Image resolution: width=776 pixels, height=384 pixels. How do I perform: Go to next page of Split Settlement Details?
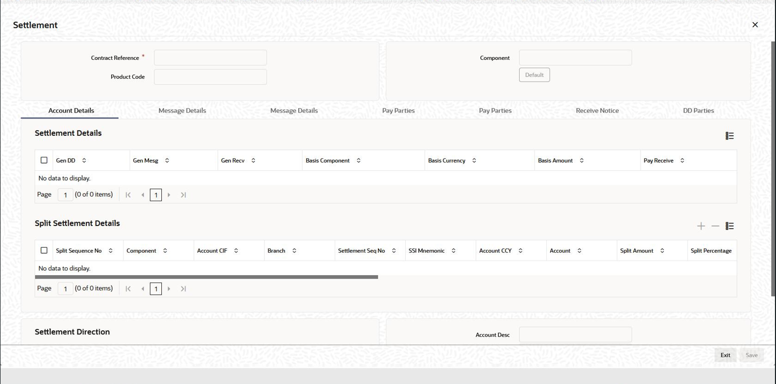tap(169, 289)
